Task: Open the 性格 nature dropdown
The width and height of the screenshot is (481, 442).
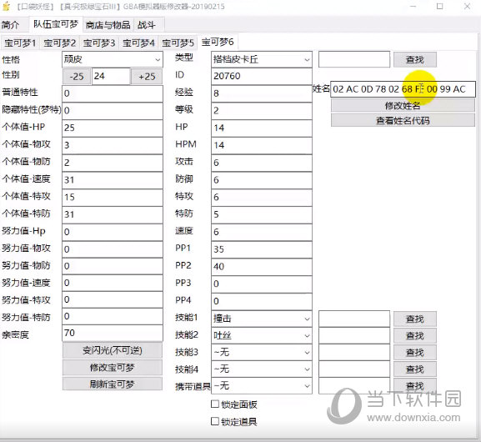Action: click(x=113, y=59)
